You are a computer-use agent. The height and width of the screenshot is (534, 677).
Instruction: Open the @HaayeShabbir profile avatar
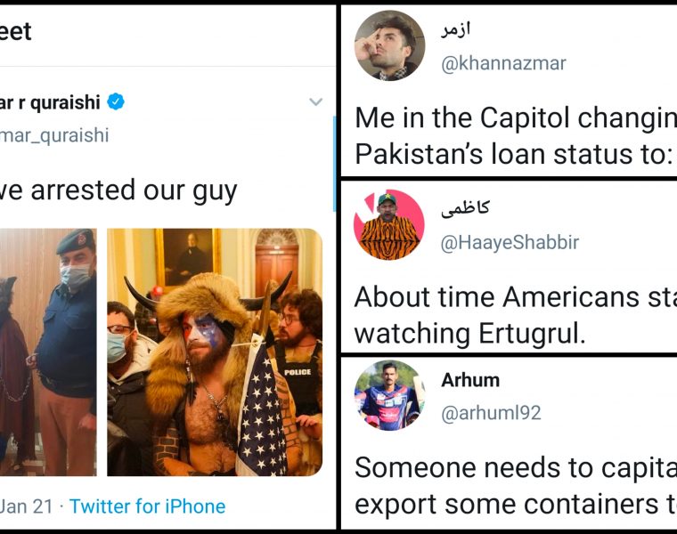[x=389, y=223]
